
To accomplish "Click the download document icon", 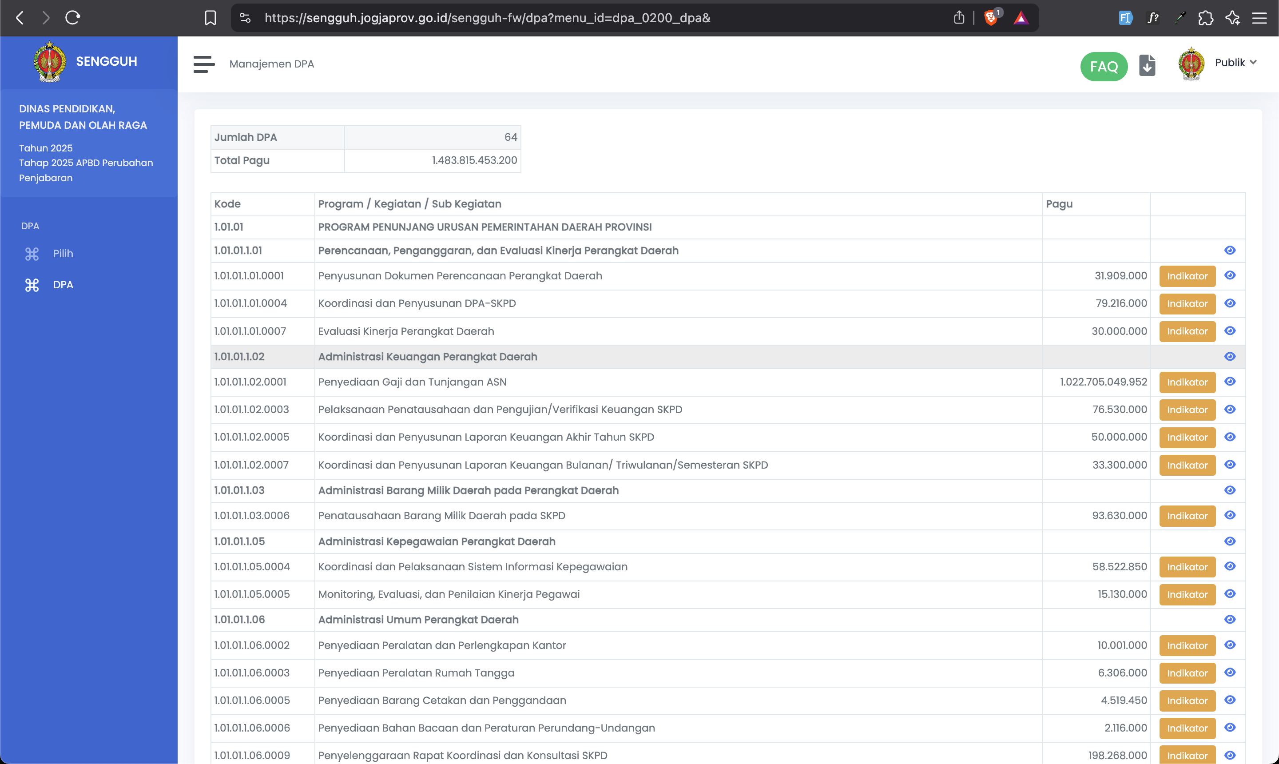I will (1147, 65).
